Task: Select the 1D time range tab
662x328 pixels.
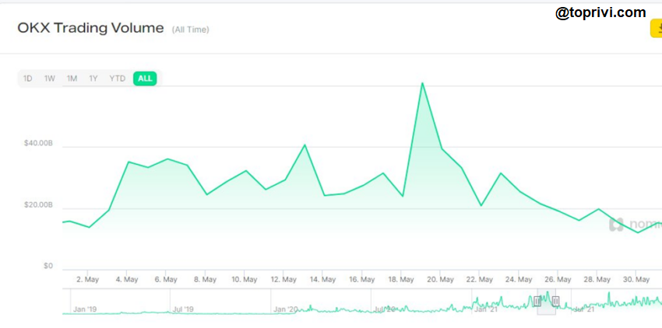Action: click(27, 79)
